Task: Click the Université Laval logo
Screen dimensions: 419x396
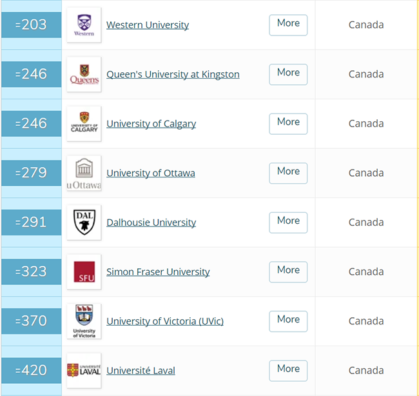Action: coord(84,371)
